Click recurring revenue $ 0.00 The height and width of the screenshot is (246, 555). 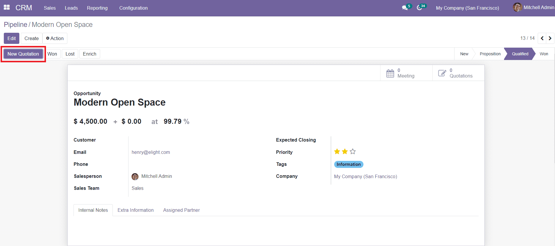pos(132,121)
